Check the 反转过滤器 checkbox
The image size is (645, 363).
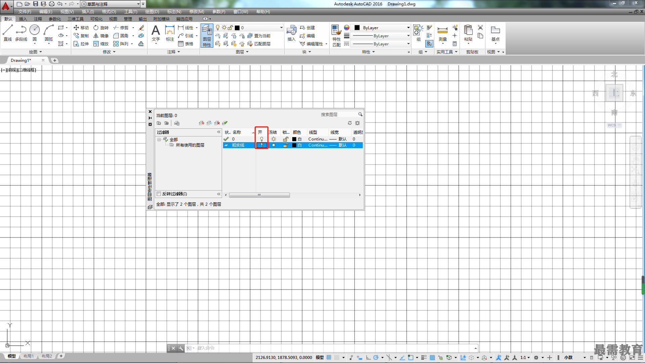(x=159, y=194)
